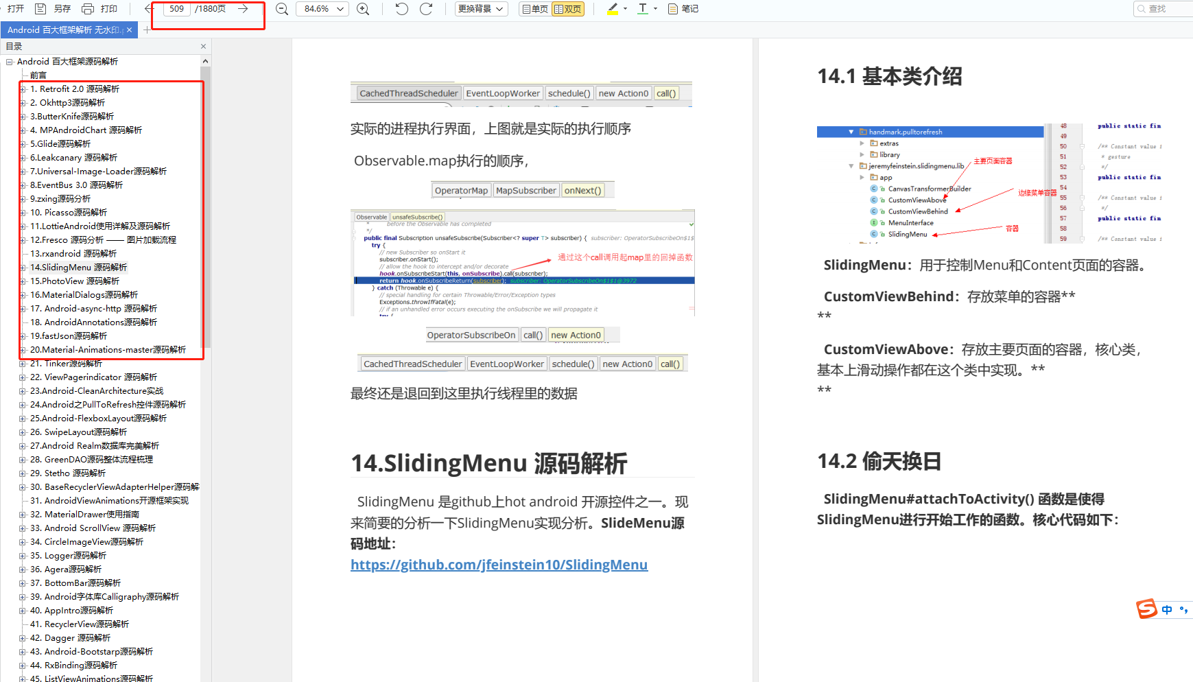Click the page number field showing 509
The width and height of the screenshot is (1193, 682).
pos(177,9)
